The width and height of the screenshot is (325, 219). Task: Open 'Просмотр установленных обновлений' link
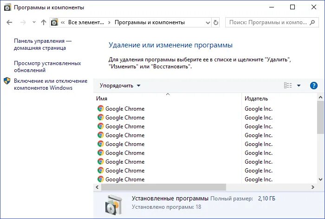(x=47, y=66)
